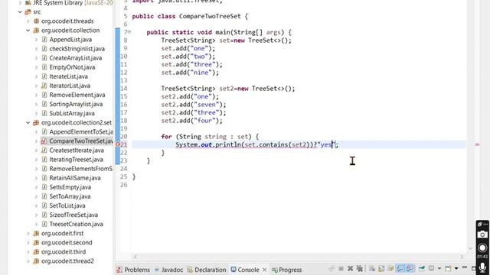Click the recorder's round record button
Image resolution: width=490 pixels, height=275 pixels.
pos(482,247)
